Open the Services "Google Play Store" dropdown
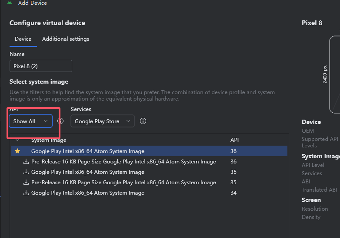 click(x=102, y=121)
